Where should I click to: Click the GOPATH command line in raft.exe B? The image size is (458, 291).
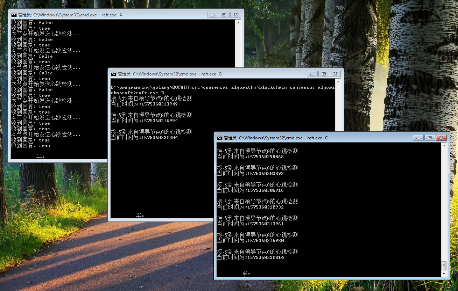(220, 87)
